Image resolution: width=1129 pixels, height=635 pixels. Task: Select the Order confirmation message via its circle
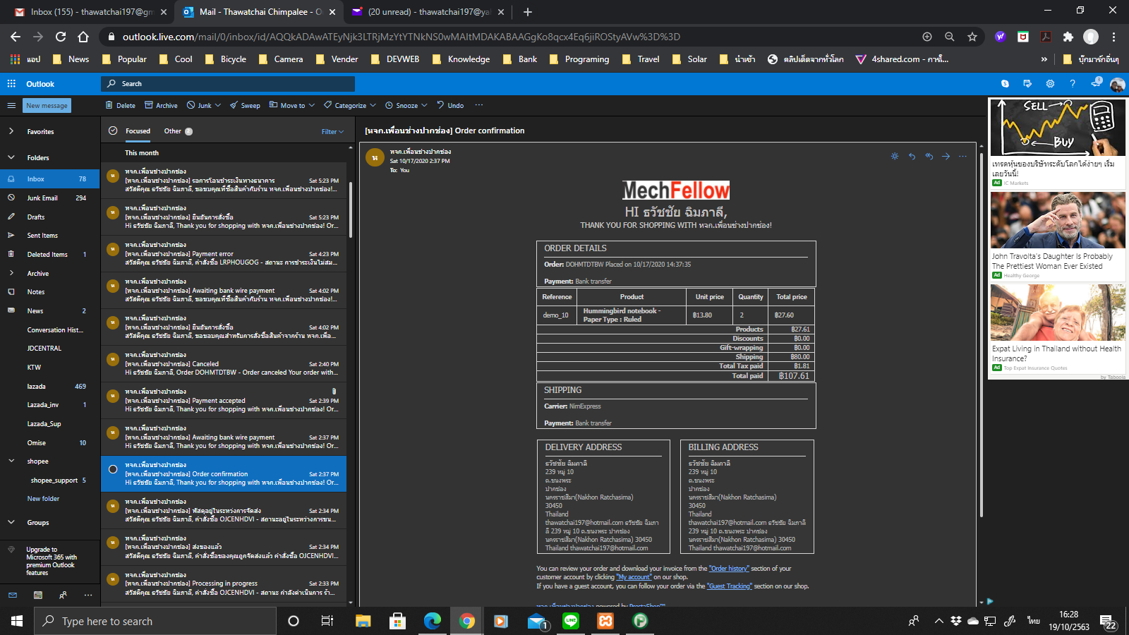pos(113,469)
